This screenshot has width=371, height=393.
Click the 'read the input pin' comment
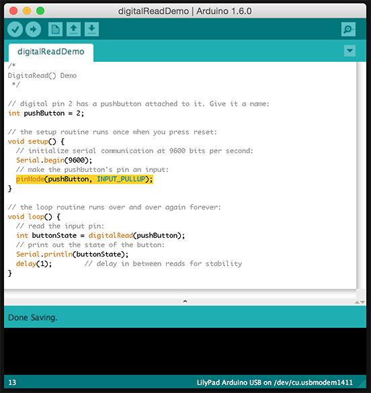click(60, 226)
